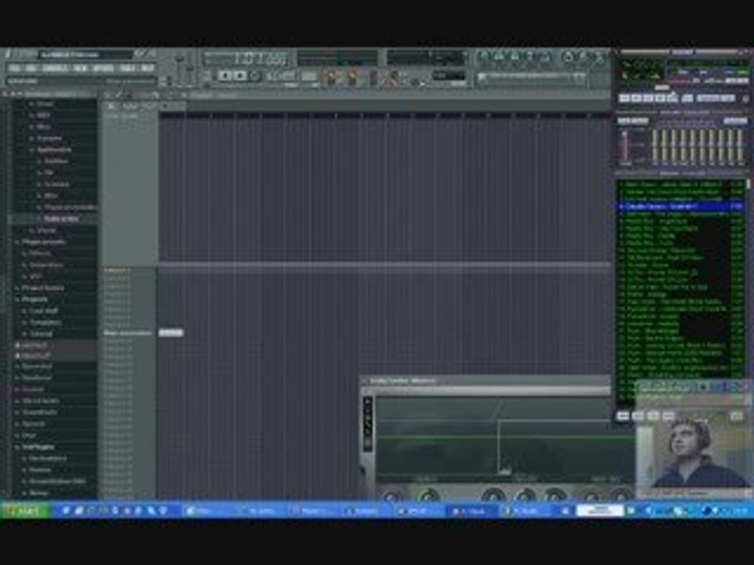Toggle pattern/song mode switch
The width and height of the screenshot is (754, 565).
click(208, 76)
